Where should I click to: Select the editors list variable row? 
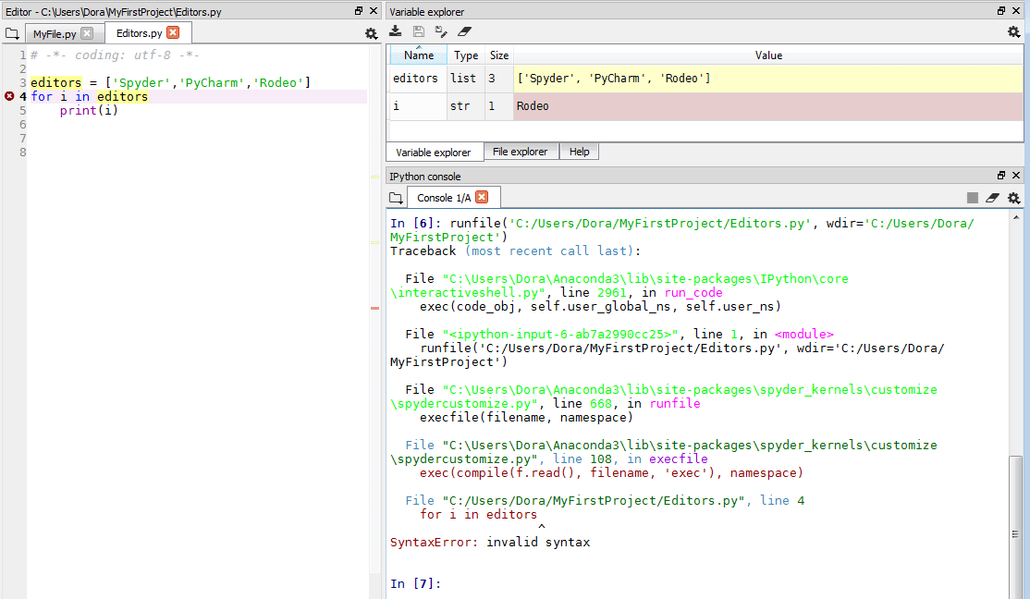(x=415, y=79)
